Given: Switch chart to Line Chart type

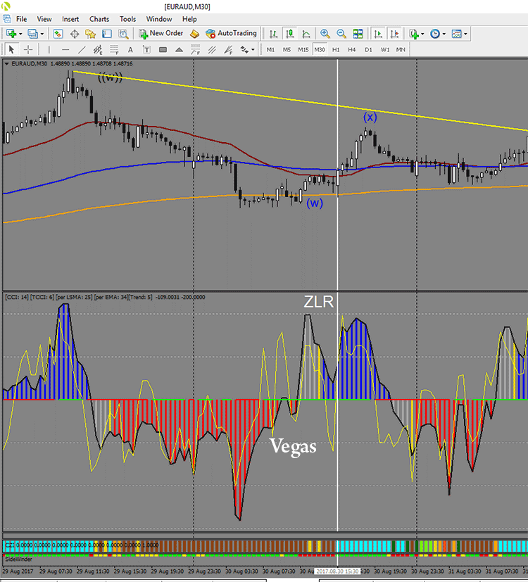Looking at the screenshot, I should [x=306, y=34].
